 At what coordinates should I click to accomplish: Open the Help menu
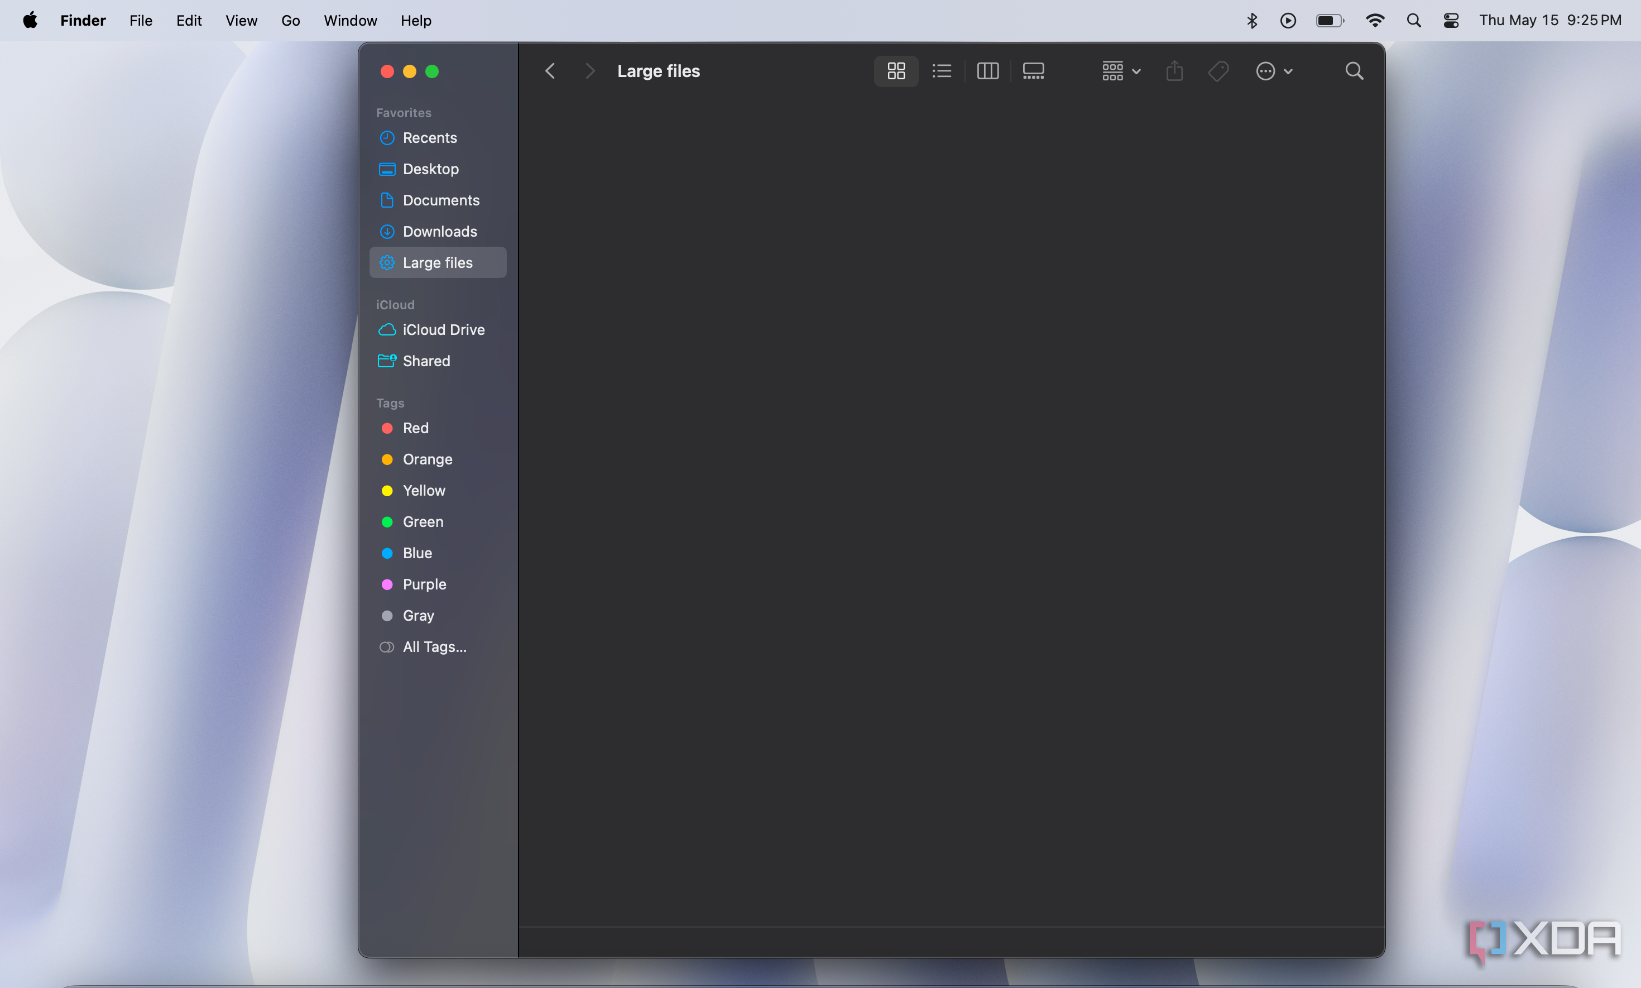pos(416,21)
